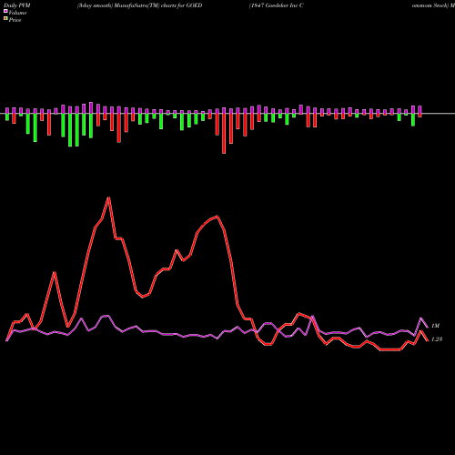455x455 pixels.
Task: Click the longest red downward volume bar
Action: click(x=224, y=134)
